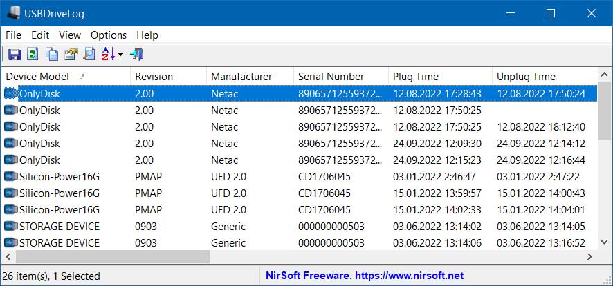Click the Refresh toolbar icon
The width and height of the screenshot is (613, 286).
(x=33, y=54)
